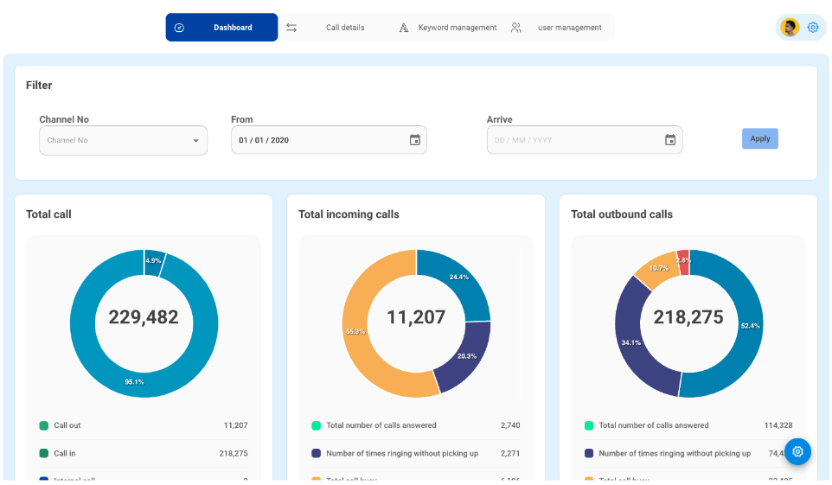Click the floating blue settings button
The height and width of the screenshot is (485, 832).
pos(797,451)
